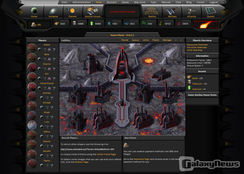
Task: Open the Vote tab in the top menu
Action: (98, 2)
